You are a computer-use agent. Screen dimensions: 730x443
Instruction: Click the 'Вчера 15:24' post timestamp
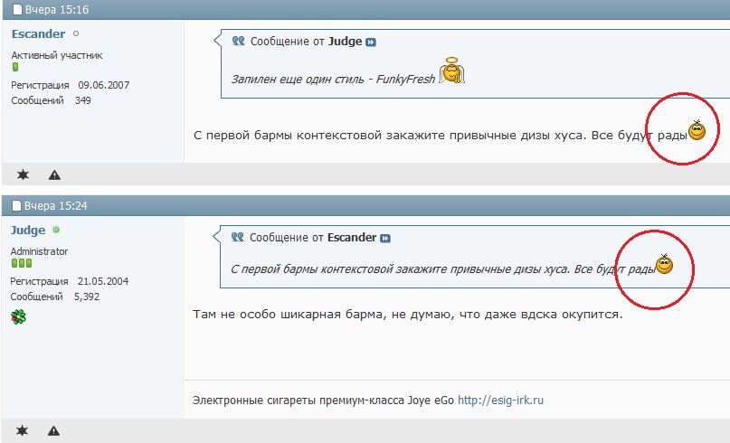coord(56,206)
